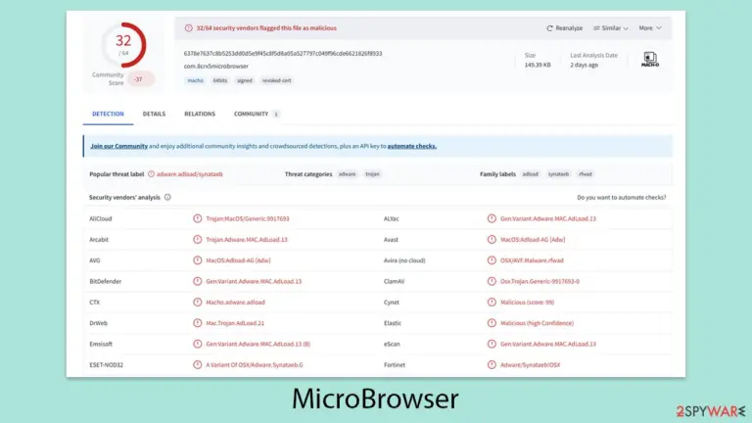Image resolution: width=752 pixels, height=423 pixels.
Task: Click the alert icon beside adware.adload/synataeb label
Action: click(151, 174)
